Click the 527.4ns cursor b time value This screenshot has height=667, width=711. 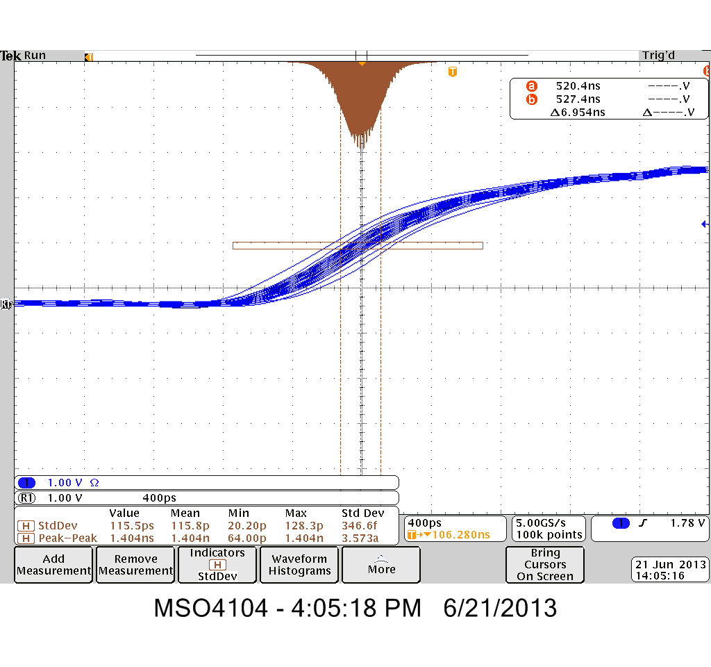click(x=578, y=99)
